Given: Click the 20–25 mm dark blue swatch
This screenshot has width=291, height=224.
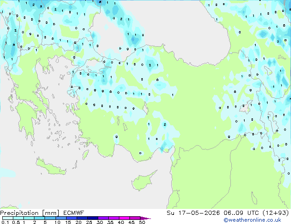Looking at the screenshot, I should click(82, 218).
